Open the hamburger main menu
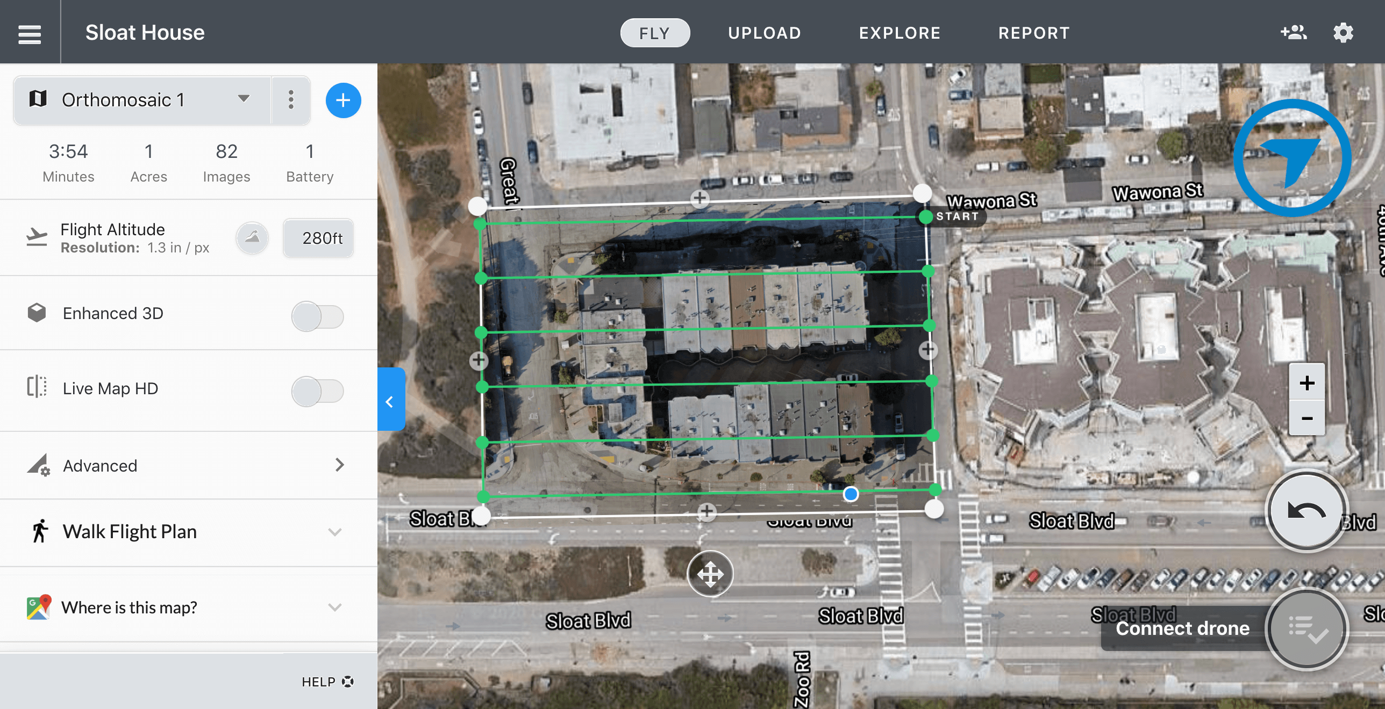This screenshot has width=1385, height=709. click(30, 34)
